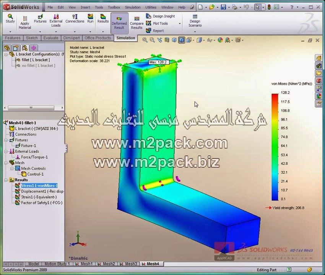Collapse L bracket Configuration(s) tree
The height and width of the screenshot is (275, 325).
click(6, 55)
